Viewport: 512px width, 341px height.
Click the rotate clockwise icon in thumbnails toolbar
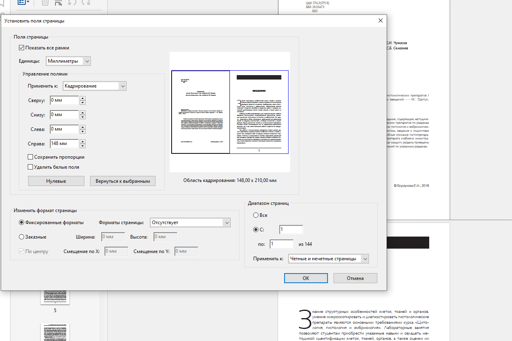click(x=86, y=2)
